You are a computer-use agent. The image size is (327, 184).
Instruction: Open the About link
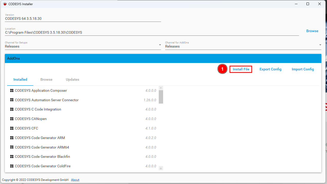75,180
